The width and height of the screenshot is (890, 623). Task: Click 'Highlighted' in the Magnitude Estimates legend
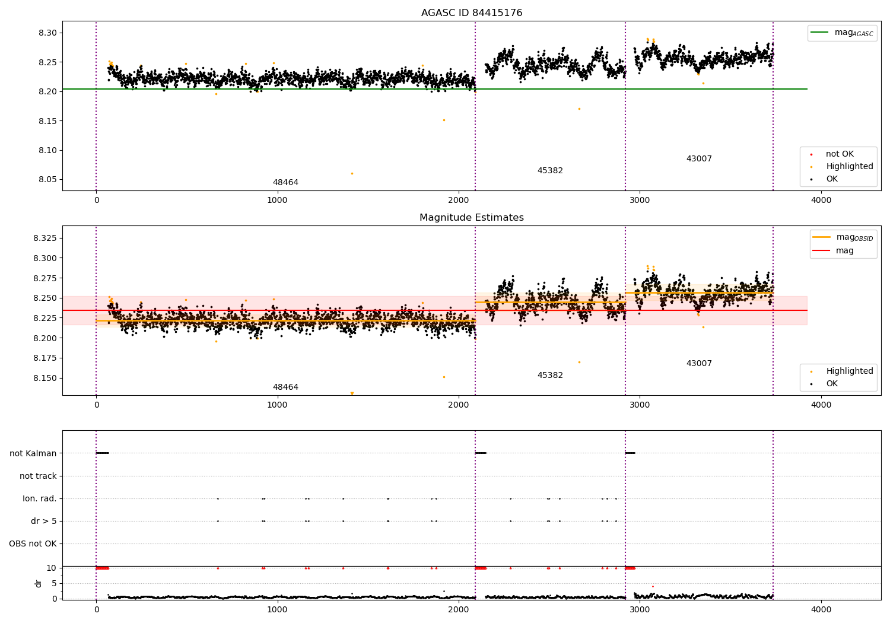tap(850, 371)
